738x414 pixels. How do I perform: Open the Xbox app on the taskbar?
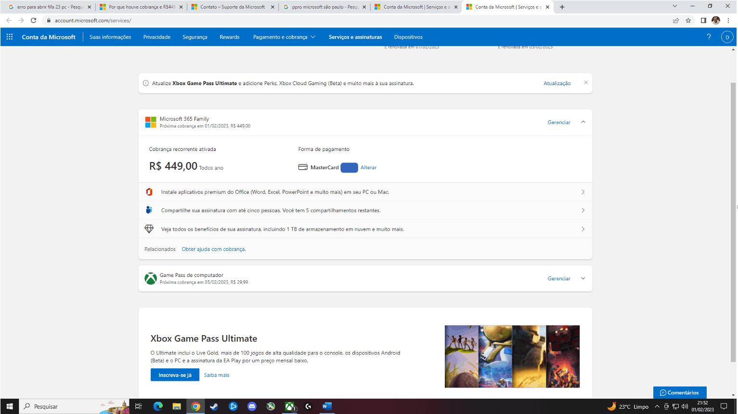289,406
